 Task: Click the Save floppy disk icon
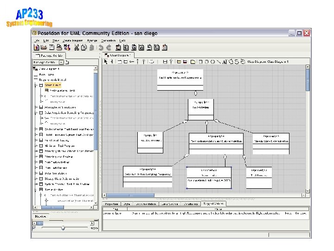tap(51, 47)
